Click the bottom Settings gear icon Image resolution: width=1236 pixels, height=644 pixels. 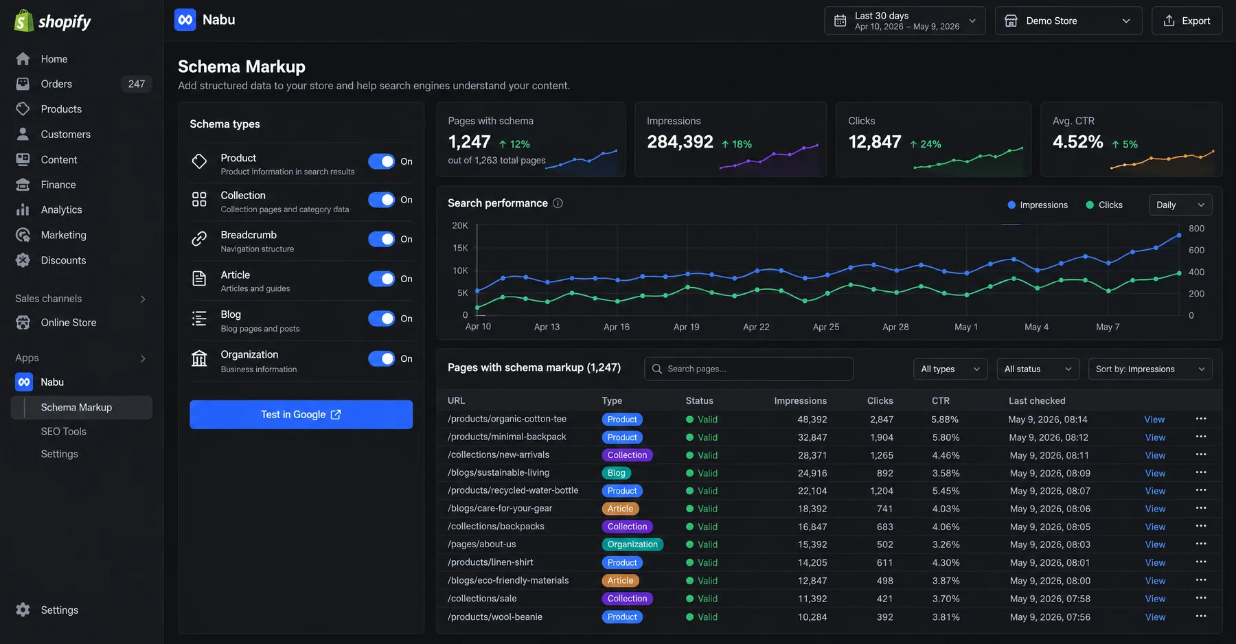coord(23,610)
